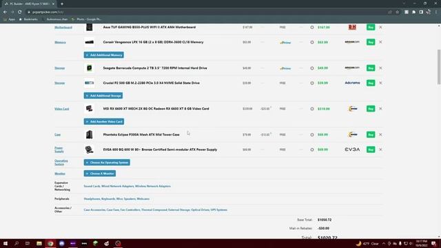
Task: Buy the Crucial P2 solid state drive
Action: [371, 83]
